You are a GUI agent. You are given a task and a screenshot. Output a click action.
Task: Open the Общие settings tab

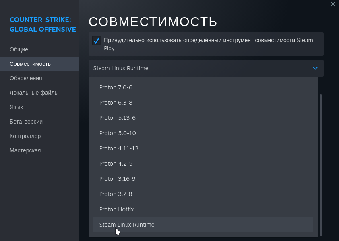[39, 49]
